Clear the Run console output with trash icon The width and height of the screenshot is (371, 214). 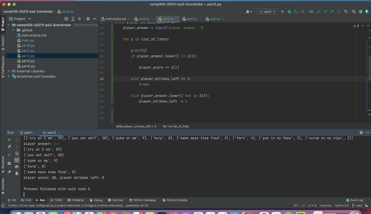click(x=17, y=174)
